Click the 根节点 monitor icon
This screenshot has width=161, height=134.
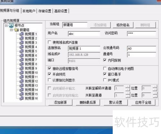tap(11, 26)
